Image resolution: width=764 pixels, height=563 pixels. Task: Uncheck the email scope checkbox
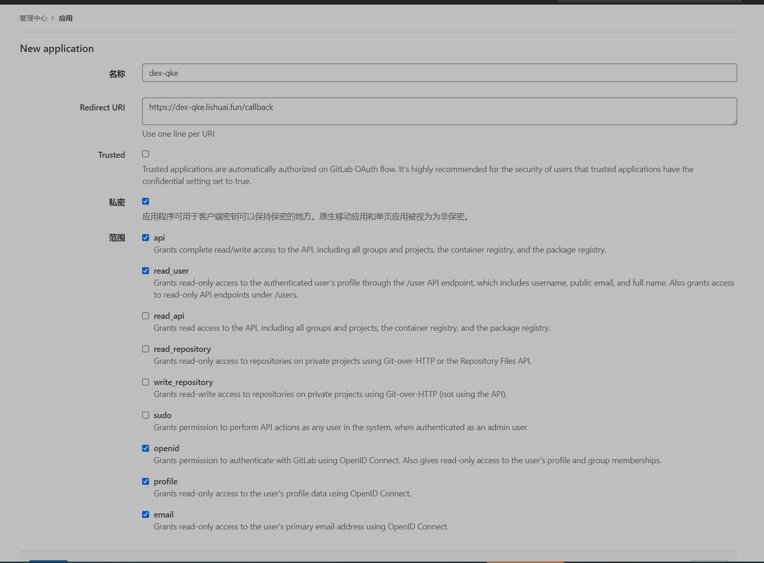146,515
